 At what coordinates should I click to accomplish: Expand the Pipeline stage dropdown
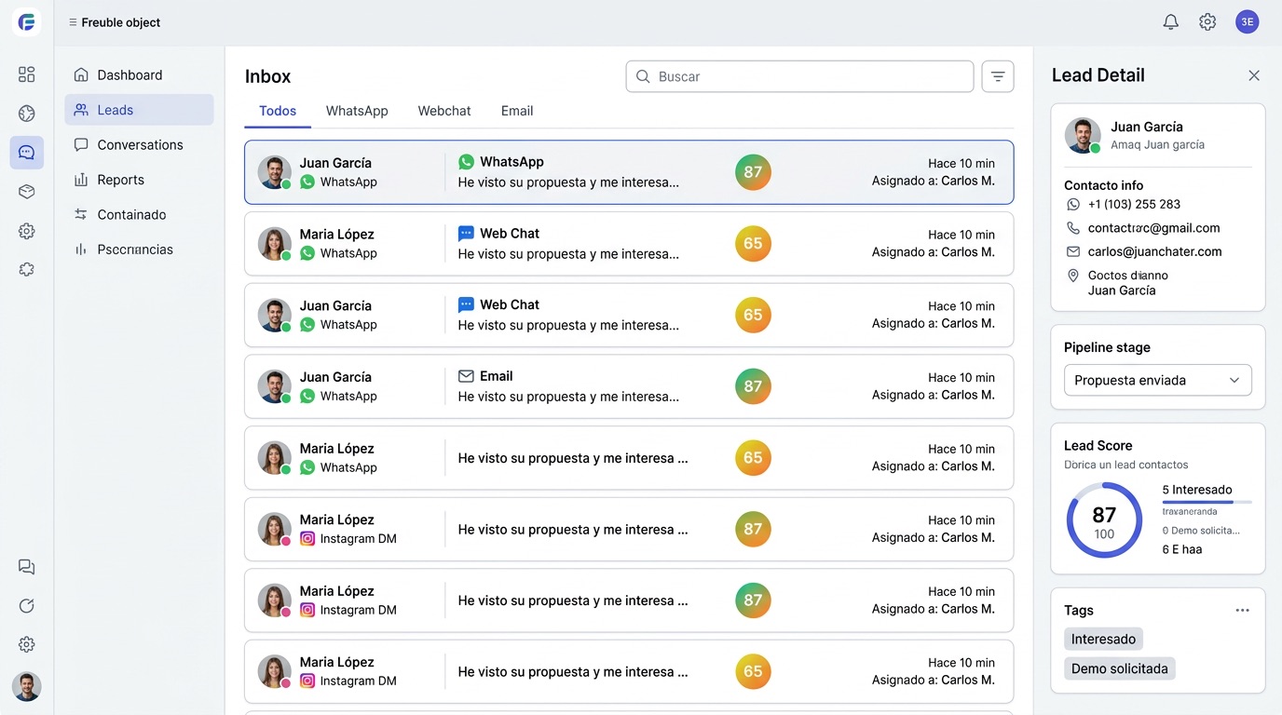click(1157, 380)
